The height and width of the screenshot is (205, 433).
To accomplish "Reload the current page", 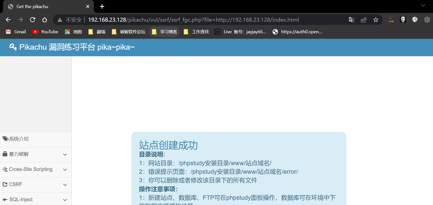I will tap(33, 20).
